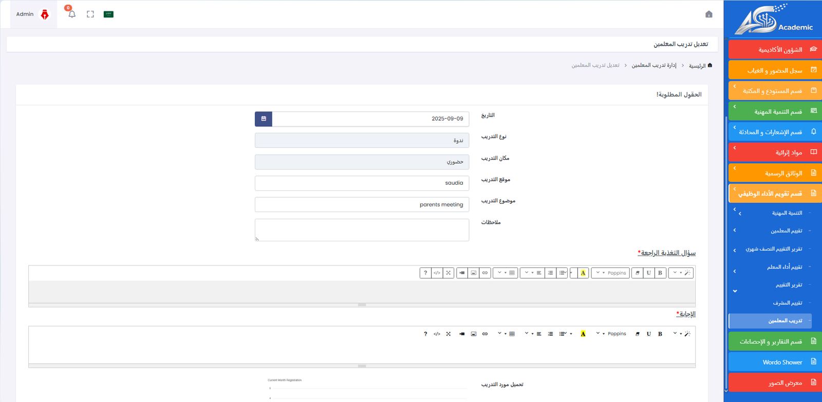The height and width of the screenshot is (402, 822).
Task: Open Poppins font dropdown in feedback question editor
Action: click(610, 273)
